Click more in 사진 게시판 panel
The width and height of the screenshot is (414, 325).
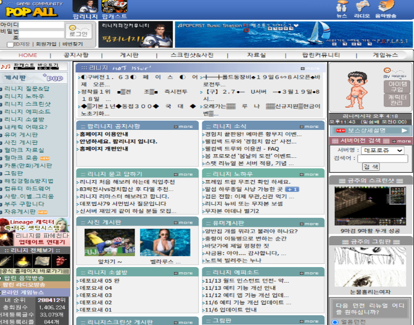pos(183,223)
